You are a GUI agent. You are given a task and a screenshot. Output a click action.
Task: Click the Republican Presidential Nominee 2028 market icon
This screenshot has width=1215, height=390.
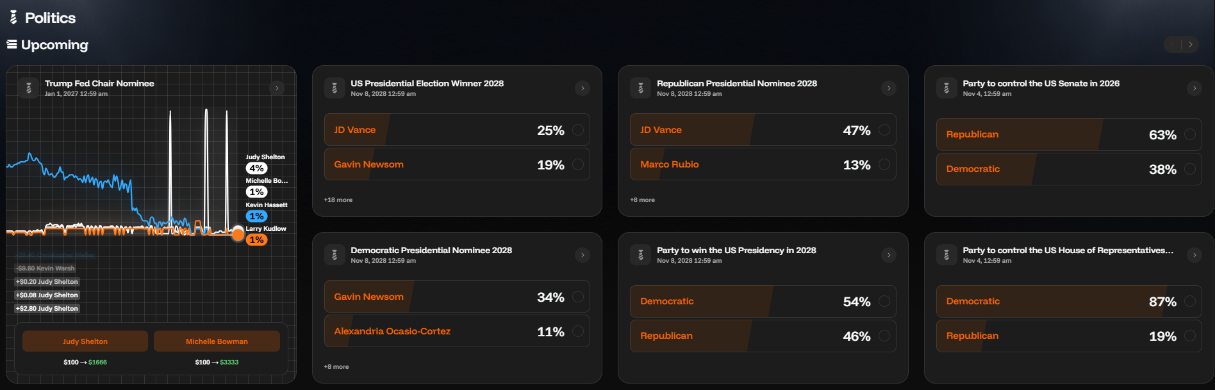click(640, 88)
